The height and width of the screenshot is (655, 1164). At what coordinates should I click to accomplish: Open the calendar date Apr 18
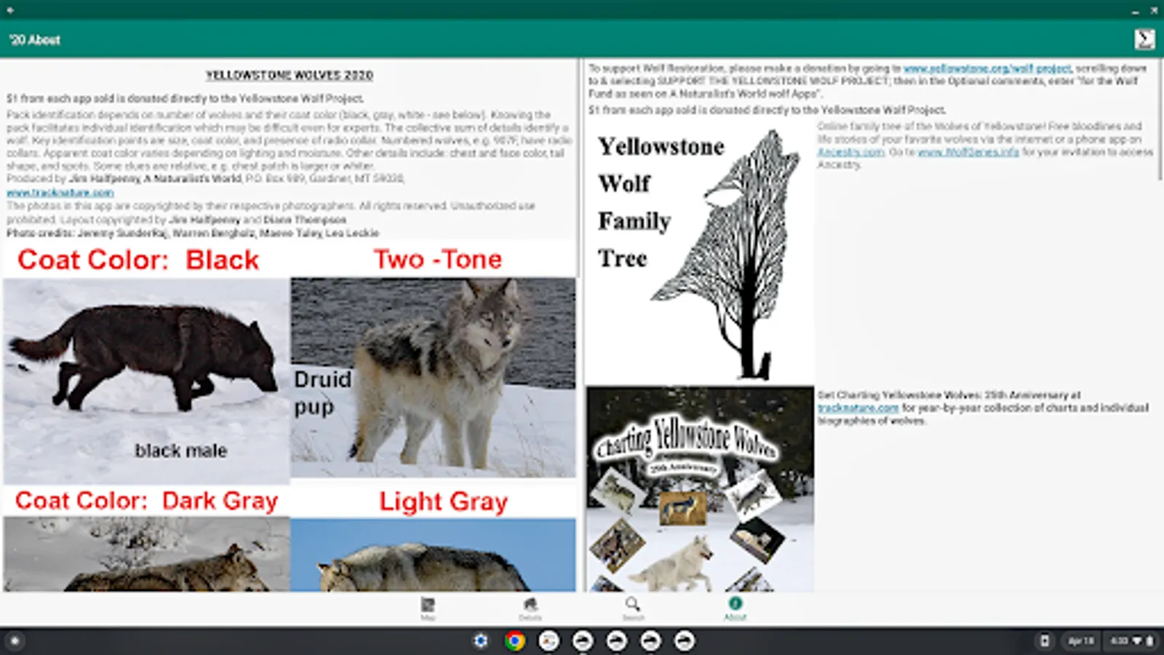point(1081,640)
